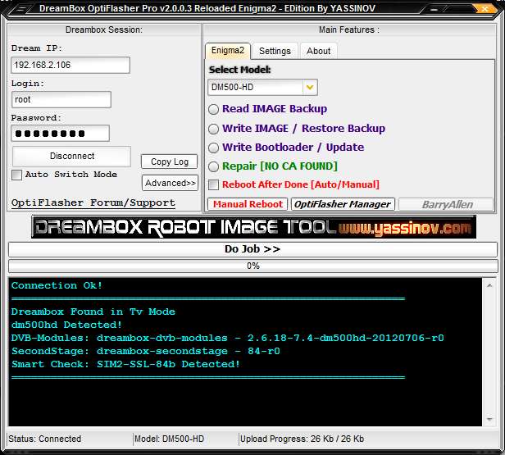Viewport: 505px width, 455px height.
Task: Enable Reboot After Done checkbox
Action: click(x=213, y=184)
